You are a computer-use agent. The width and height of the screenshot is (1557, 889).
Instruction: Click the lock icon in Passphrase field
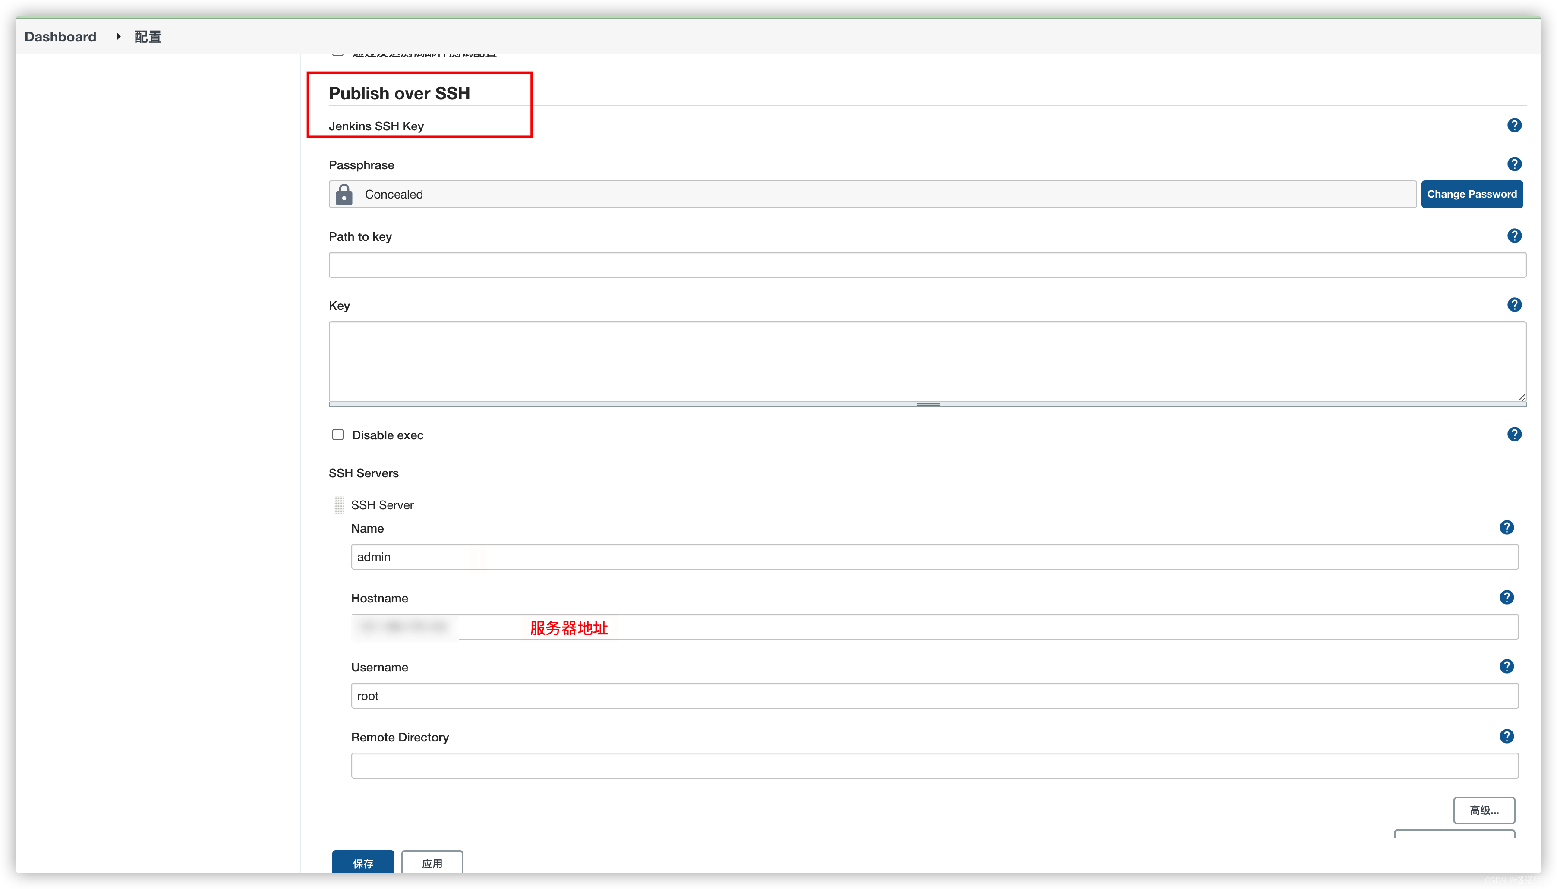pos(344,195)
